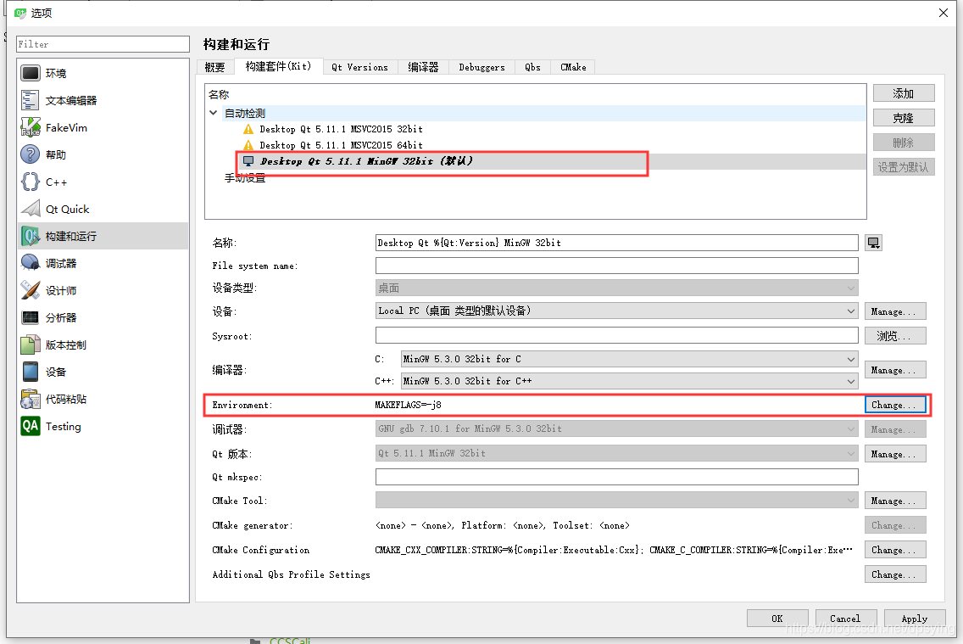The height and width of the screenshot is (644, 963).
Task: Select Desktop Qt 5.11.1 MSVC2015 64bit kit
Action: point(341,145)
